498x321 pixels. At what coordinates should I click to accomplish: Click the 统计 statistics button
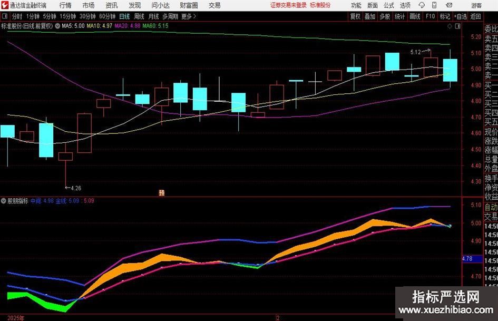(x=400, y=16)
